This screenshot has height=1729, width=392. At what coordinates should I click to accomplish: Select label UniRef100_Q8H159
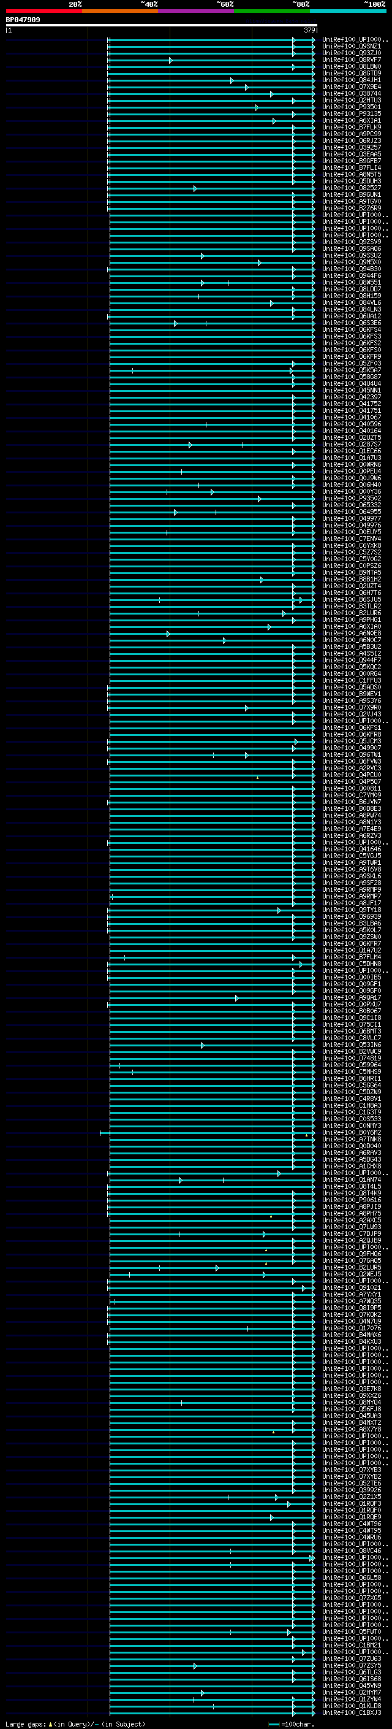coord(352,296)
